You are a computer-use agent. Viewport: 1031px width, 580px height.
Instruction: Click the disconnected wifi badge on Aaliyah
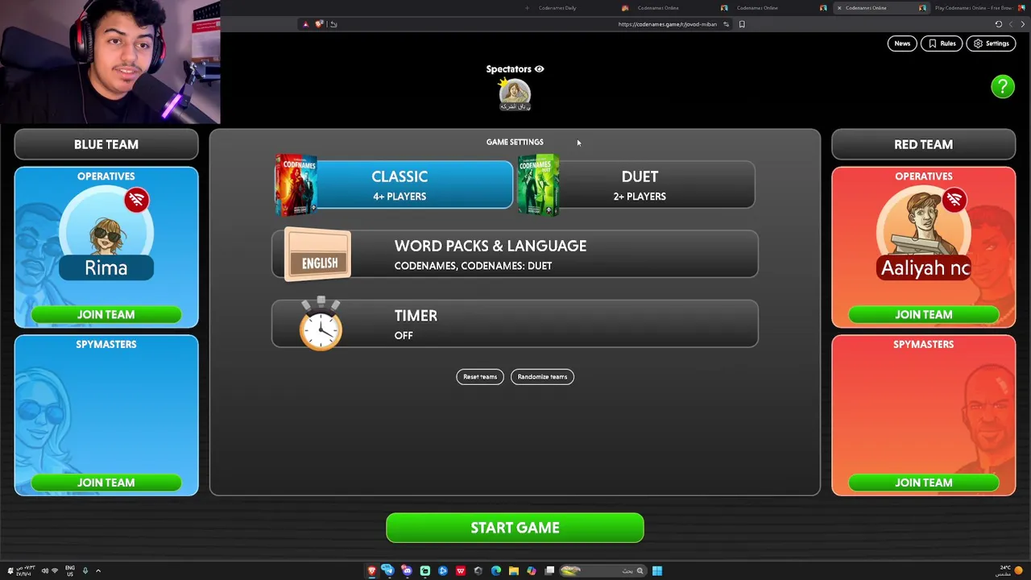[954, 200]
